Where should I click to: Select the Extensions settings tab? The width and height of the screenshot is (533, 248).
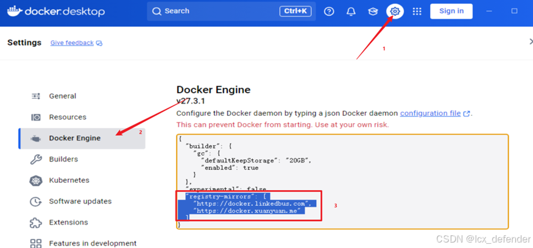pos(82,223)
